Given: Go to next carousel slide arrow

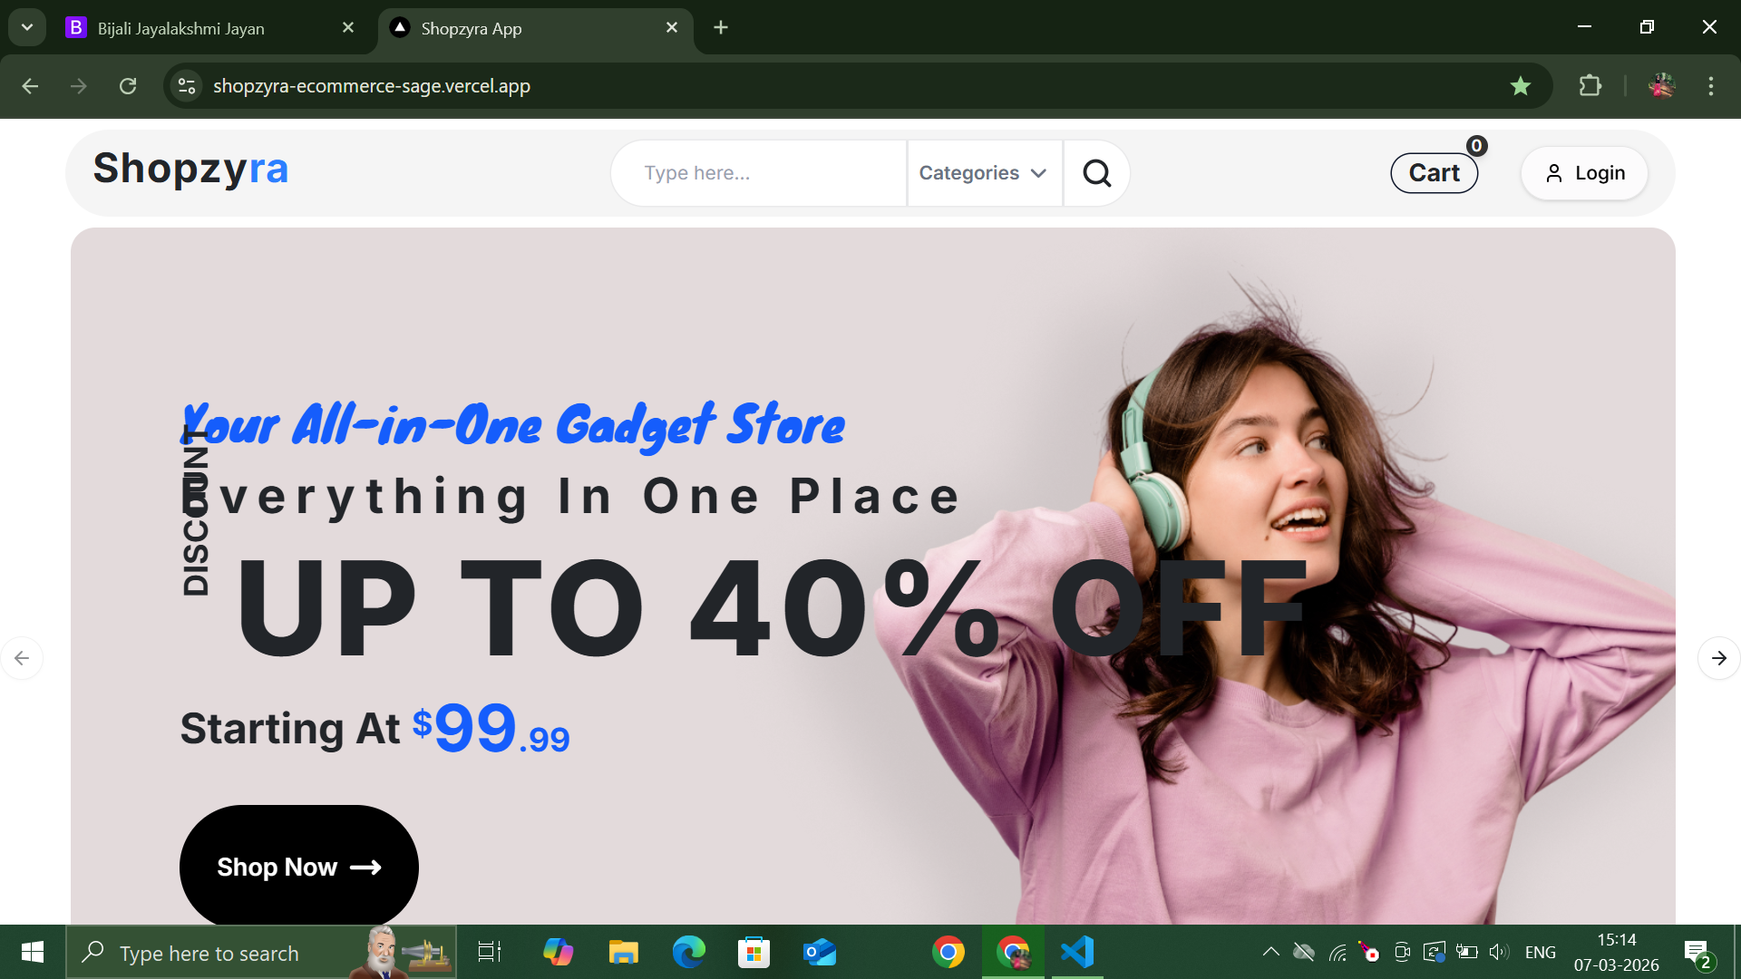Looking at the screenshot, I should point(1718,658).
